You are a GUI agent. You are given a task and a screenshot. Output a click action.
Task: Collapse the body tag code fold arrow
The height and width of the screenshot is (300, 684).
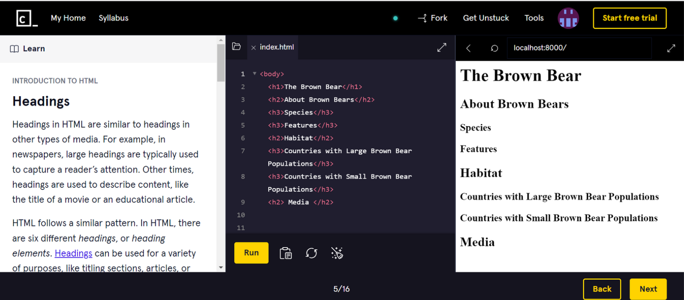click(255, 74)
